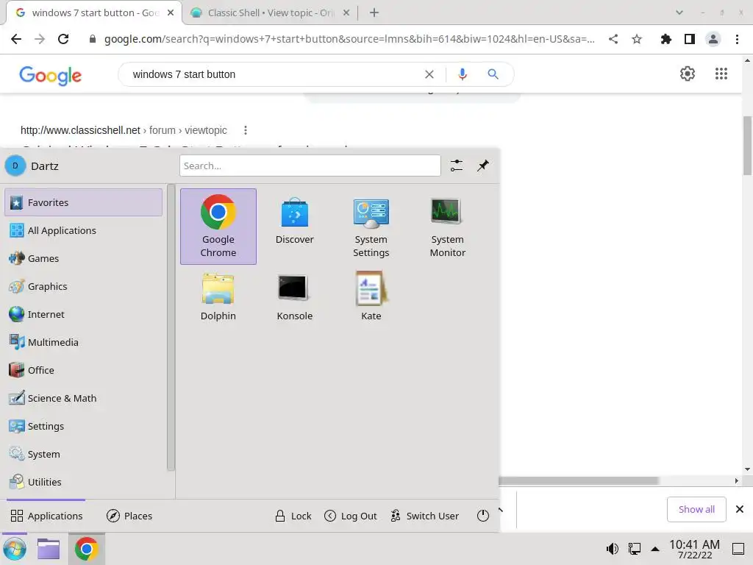753x565 pixels.
Task: Click Chrome icon in taskbar
Action: (87, 549)
